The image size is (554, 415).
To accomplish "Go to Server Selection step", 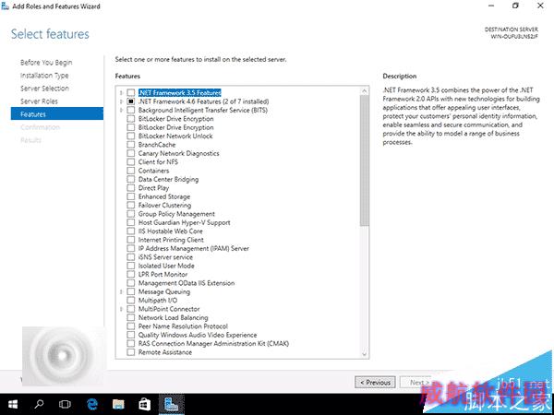I will [45, 89].
